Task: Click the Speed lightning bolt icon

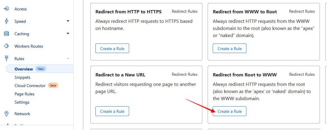Action: pyautogui.click(x=6, y=21)
